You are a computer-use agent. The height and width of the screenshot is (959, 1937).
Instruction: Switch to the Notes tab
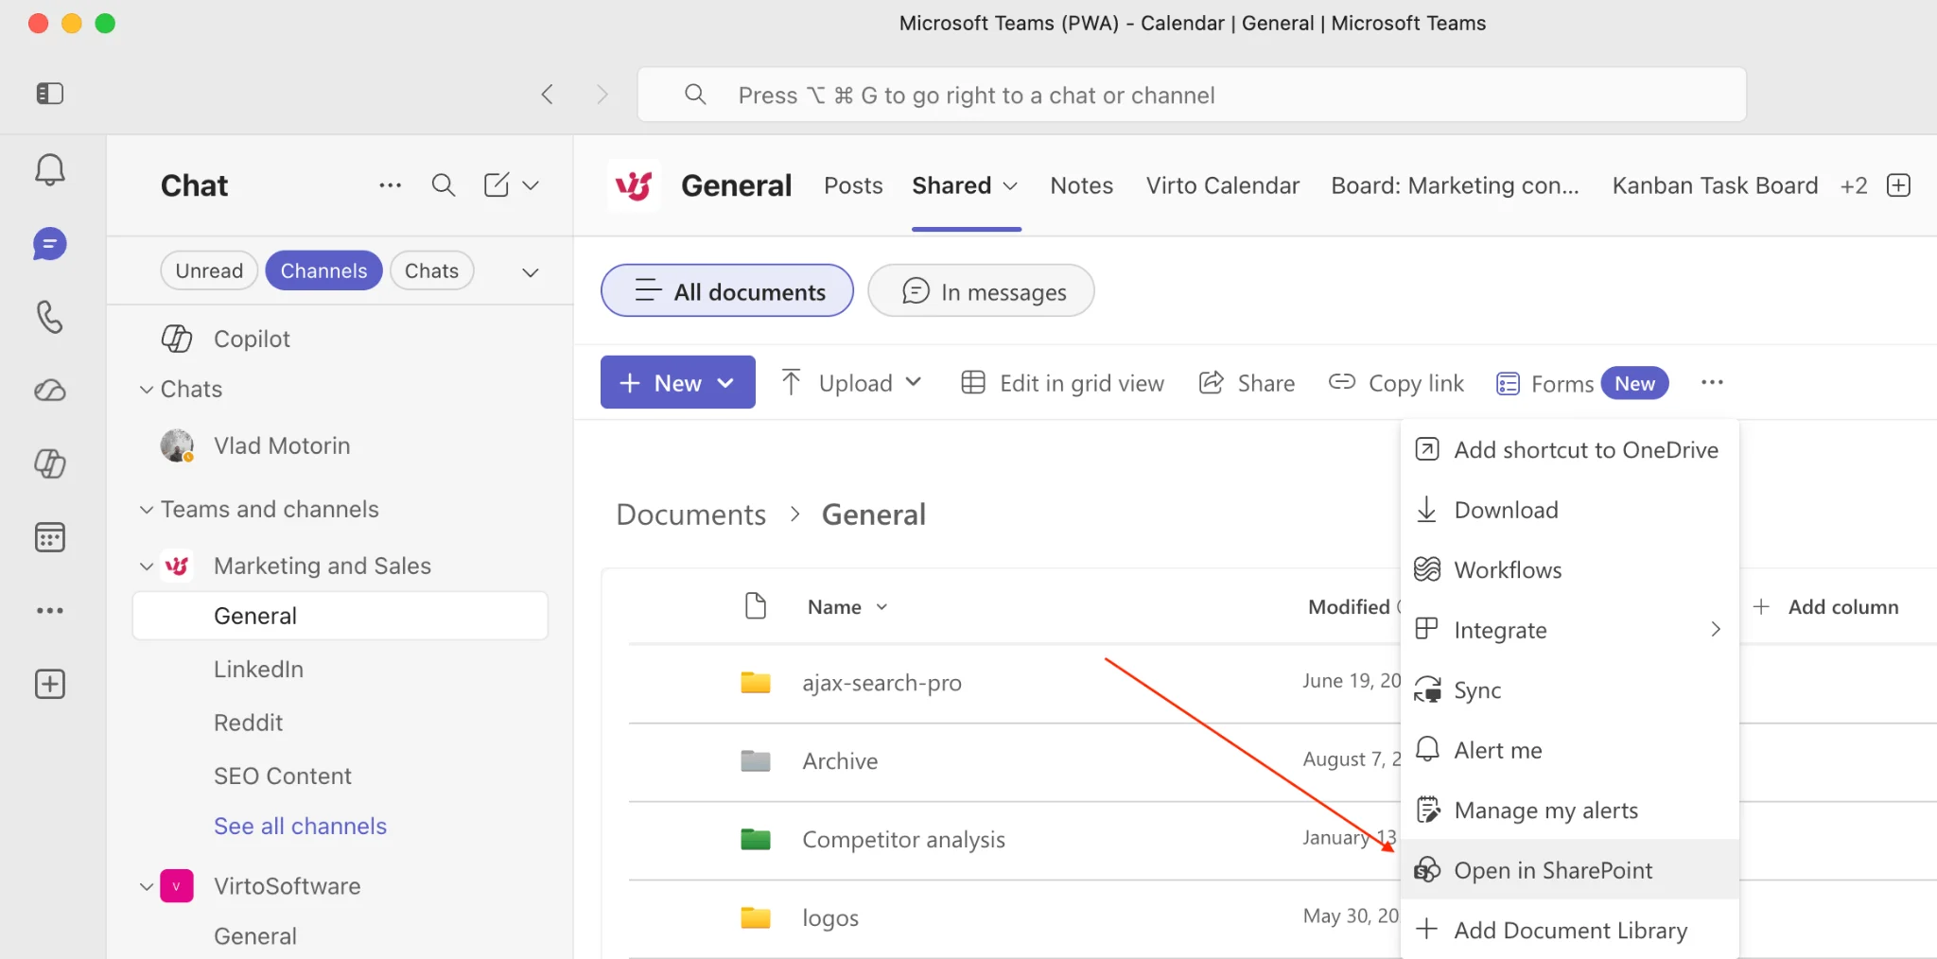[1081, 185]
